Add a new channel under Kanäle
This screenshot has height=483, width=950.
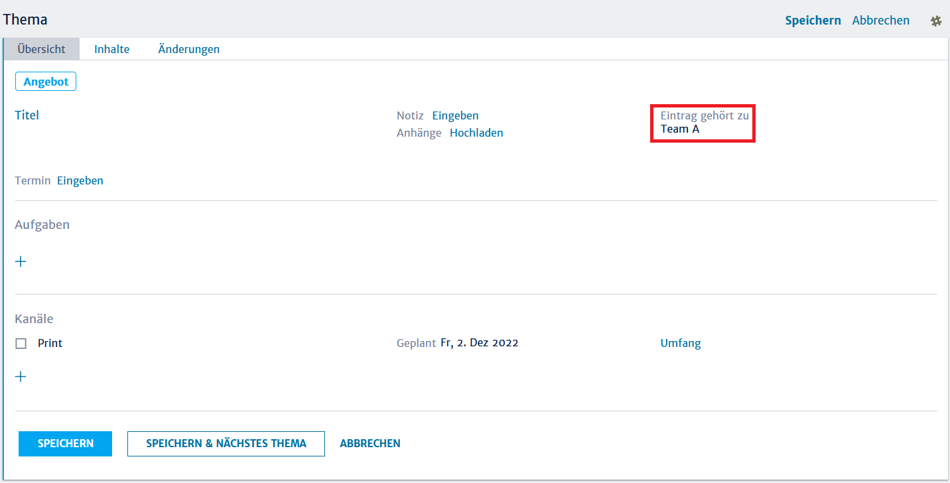21,377
